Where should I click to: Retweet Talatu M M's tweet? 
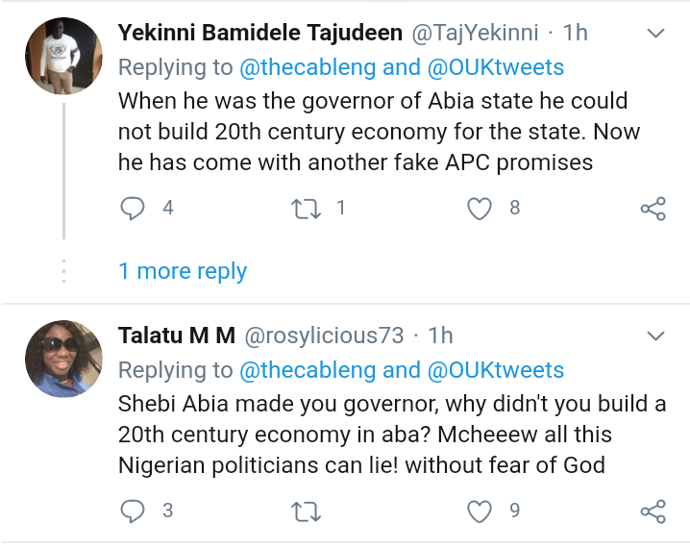click(307, 511)
